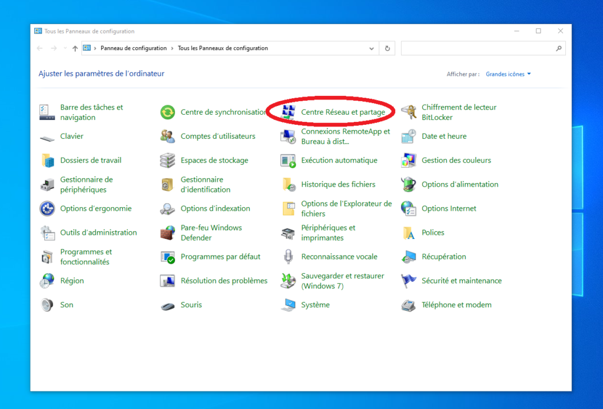Go forward with the forward arrow
This screenshot has width=603, height=409.
pyautogui.click(x=54, y=48)
